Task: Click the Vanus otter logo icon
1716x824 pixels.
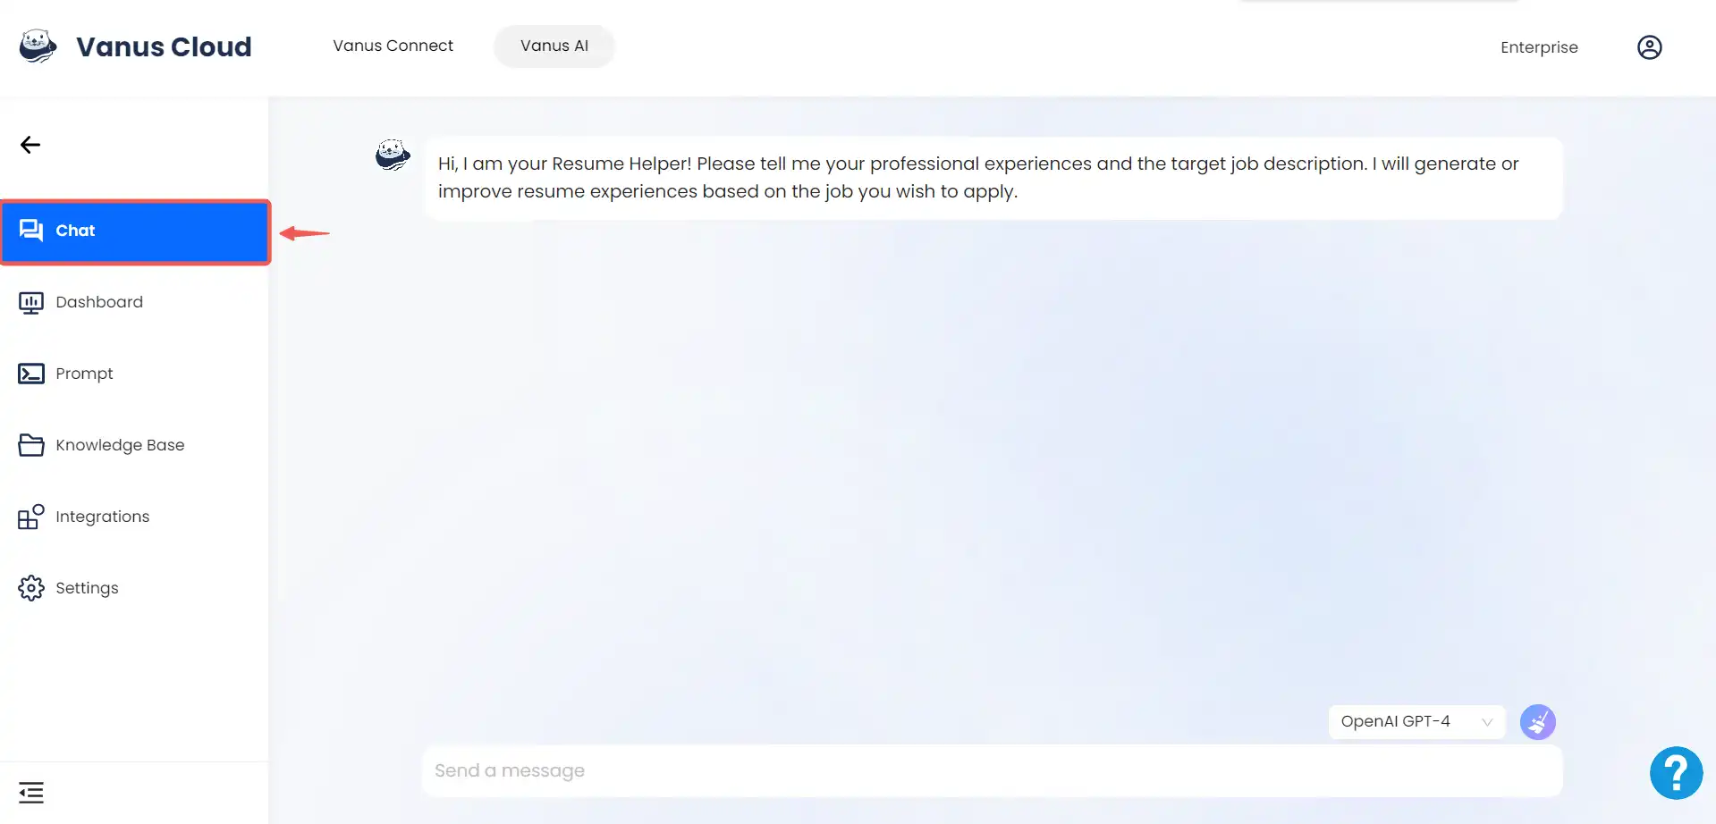Action: (x=38, y=46)
